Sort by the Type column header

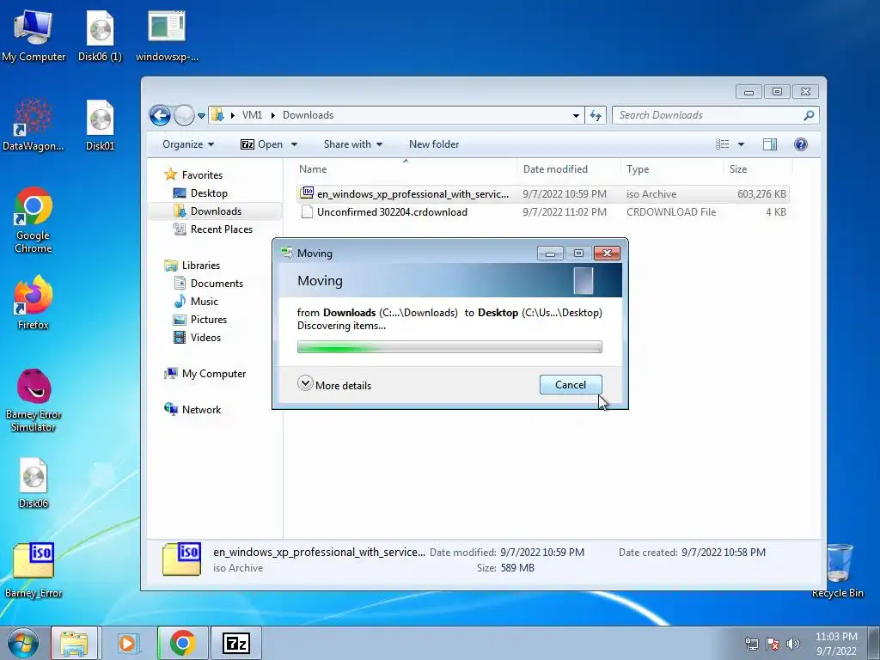672,169
